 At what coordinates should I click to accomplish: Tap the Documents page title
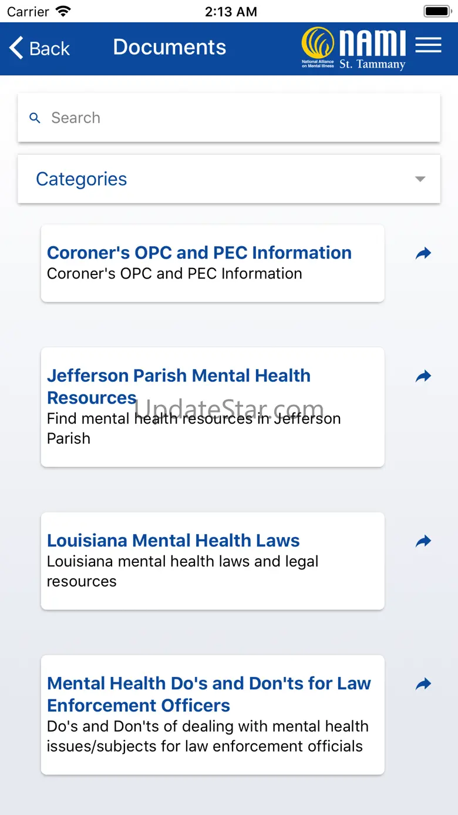pyautogui.click(x=169, y=47)
